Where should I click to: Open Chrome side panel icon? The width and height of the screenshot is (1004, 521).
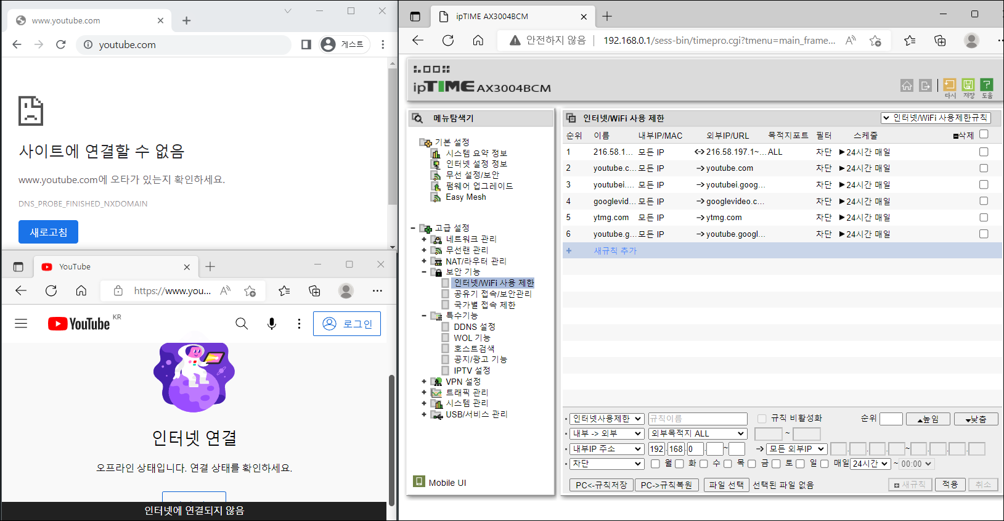(306, 44)
